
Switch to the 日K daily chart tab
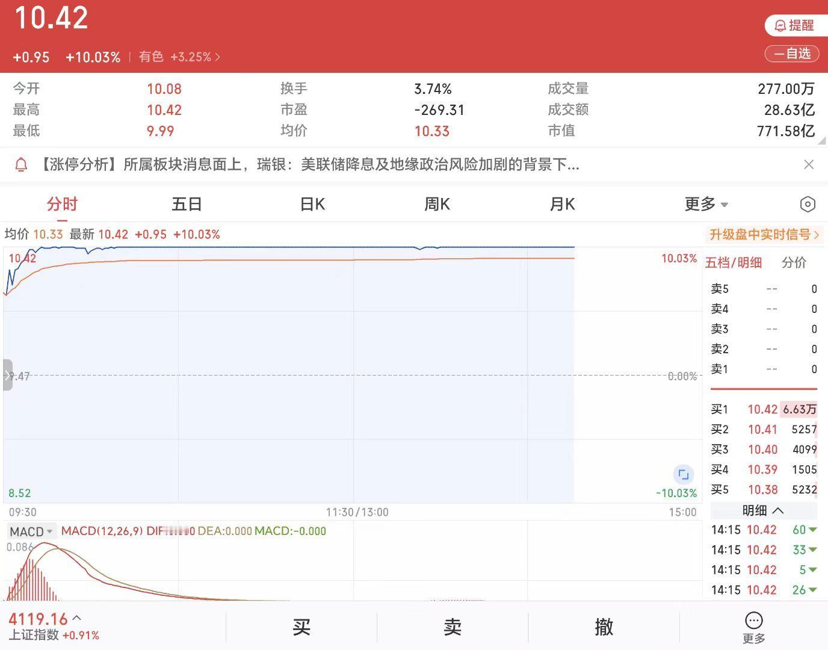[311, 204]
